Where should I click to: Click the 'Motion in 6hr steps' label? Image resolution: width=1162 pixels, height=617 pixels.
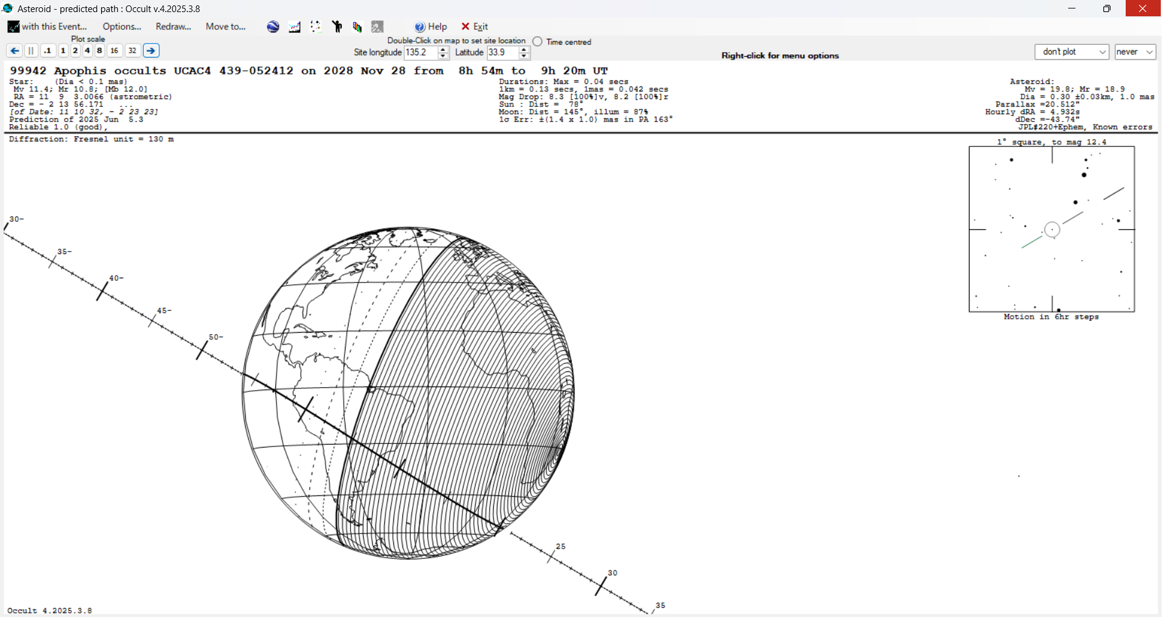tap(1051, 317)
